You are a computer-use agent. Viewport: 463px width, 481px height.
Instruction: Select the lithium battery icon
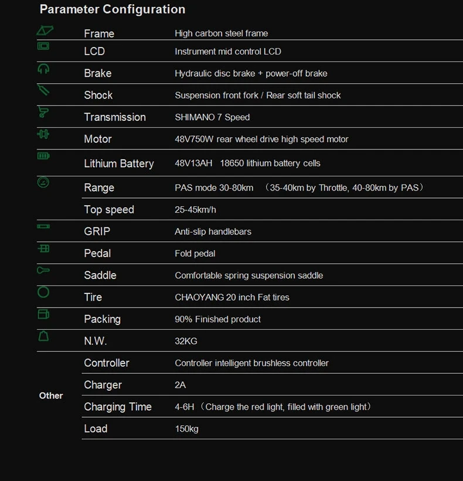pos(44,156)
